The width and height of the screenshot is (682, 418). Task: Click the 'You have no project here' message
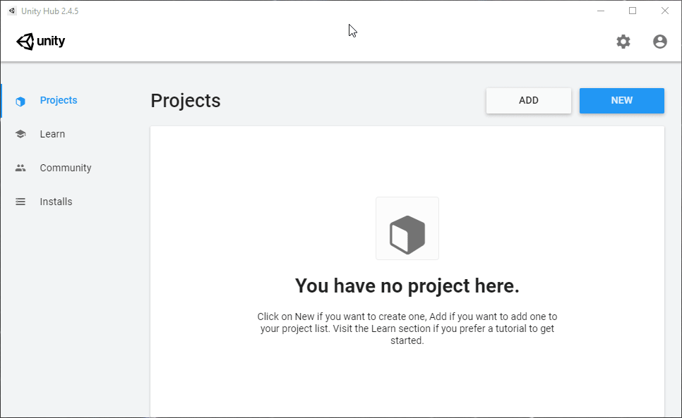(407, 285)
